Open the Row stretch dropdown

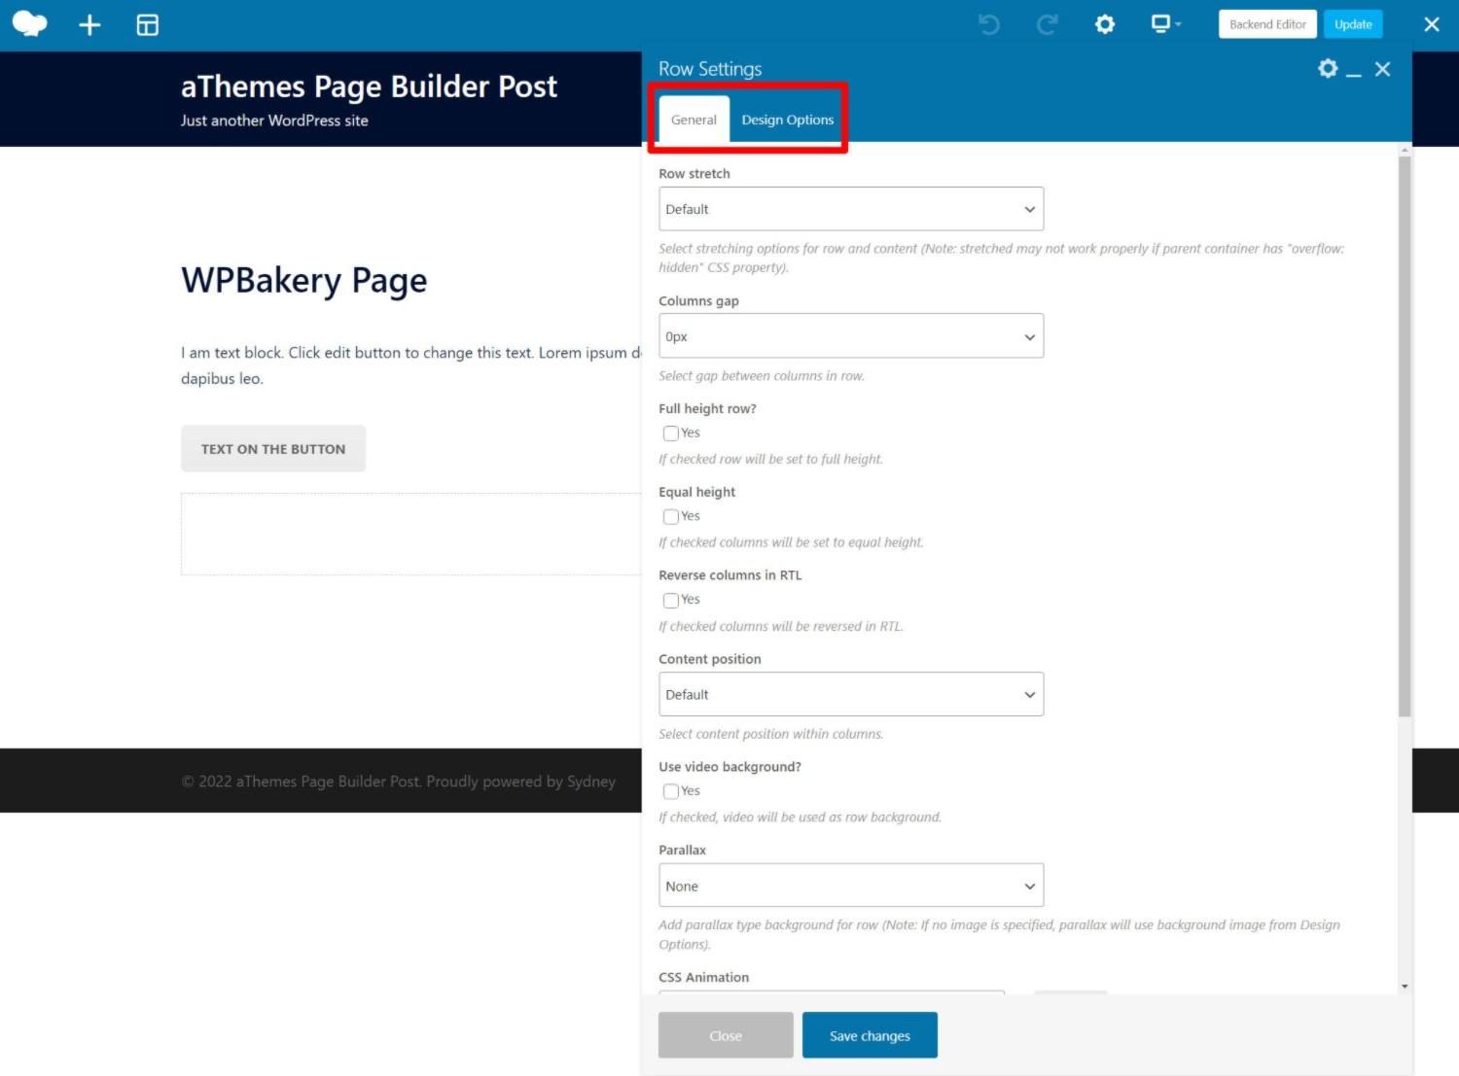pos(851,209)
